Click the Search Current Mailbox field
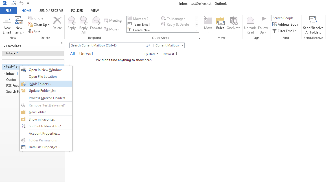Screen dimensions: 326x182 [x=108, y=45]
